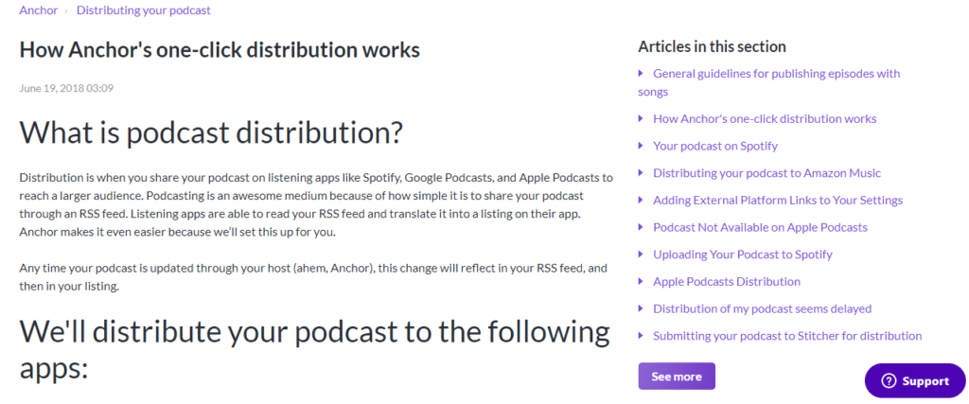Screen dimensions: 969x404
Task: Open Submitting your podcast to Stitcher article
Action: point(787,336)
